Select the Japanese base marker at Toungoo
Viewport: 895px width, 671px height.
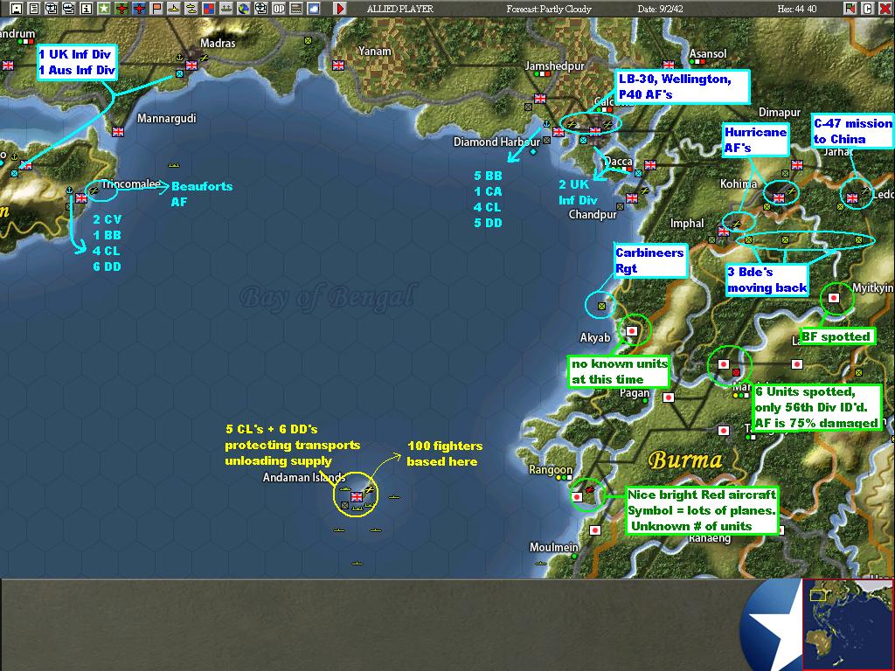tap(724, 430)
